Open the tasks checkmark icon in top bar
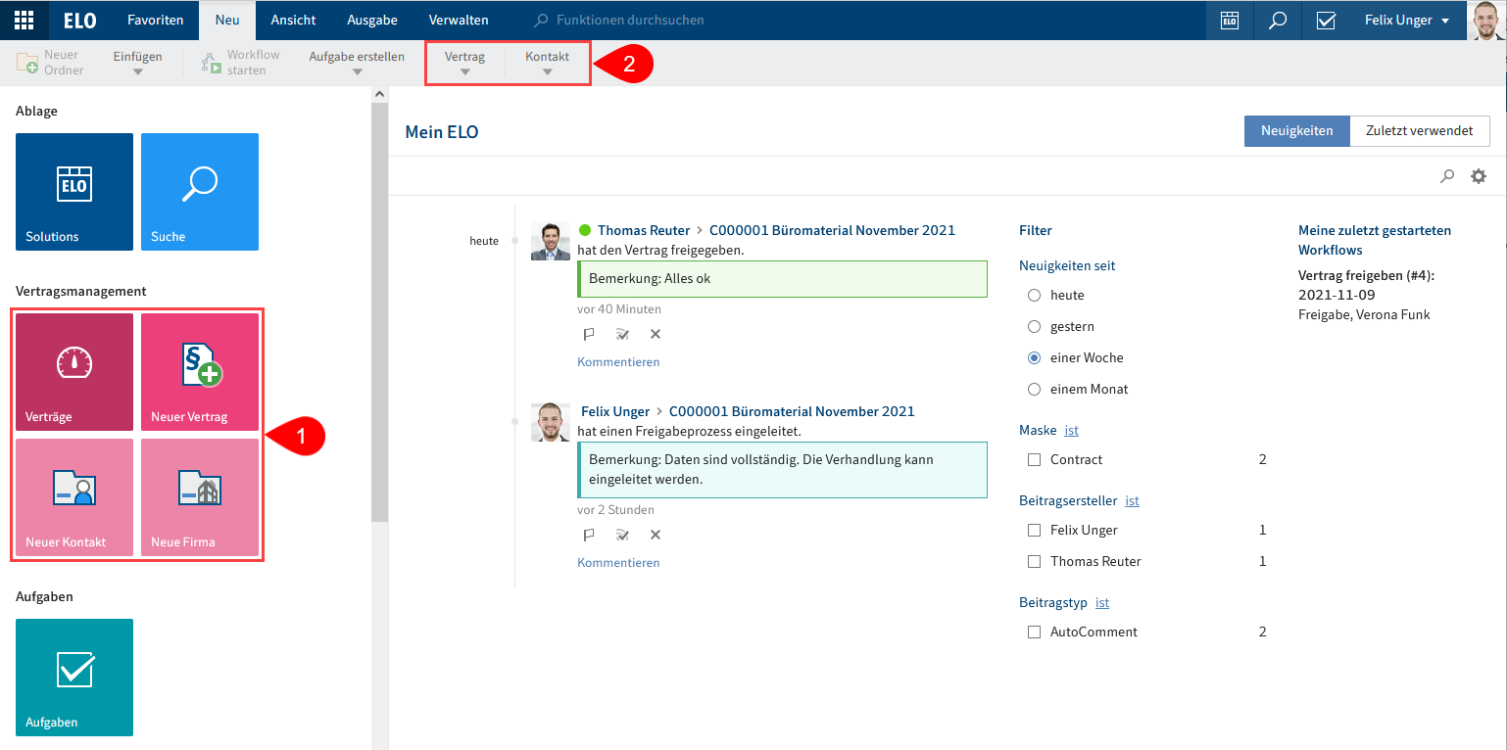 click(1326, 20)
